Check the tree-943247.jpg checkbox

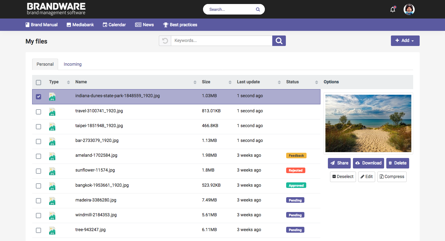pos(38,230)
